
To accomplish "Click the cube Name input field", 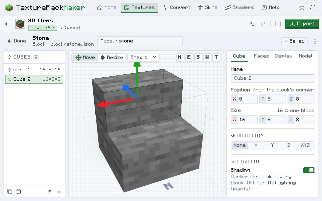I will pyautogui.click(x=273, y=78).
